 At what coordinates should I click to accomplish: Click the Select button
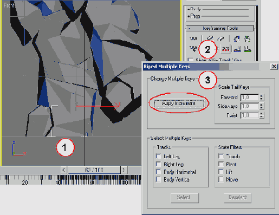(x=185, y=198)
